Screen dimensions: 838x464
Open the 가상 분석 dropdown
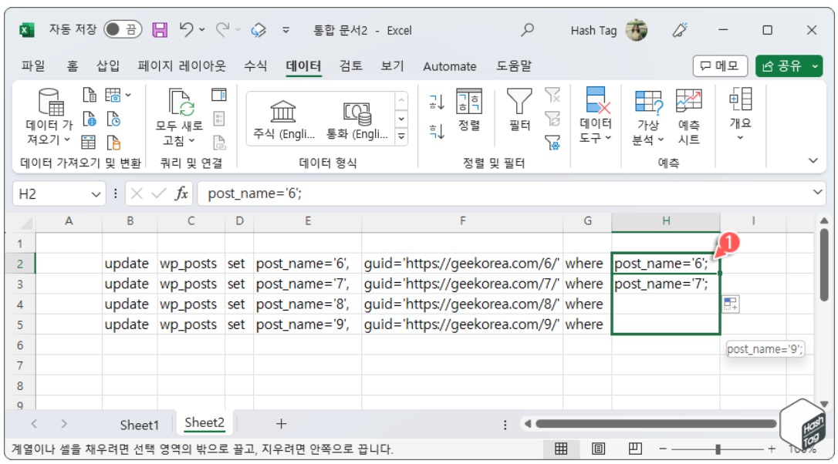[x=647, y=117]
